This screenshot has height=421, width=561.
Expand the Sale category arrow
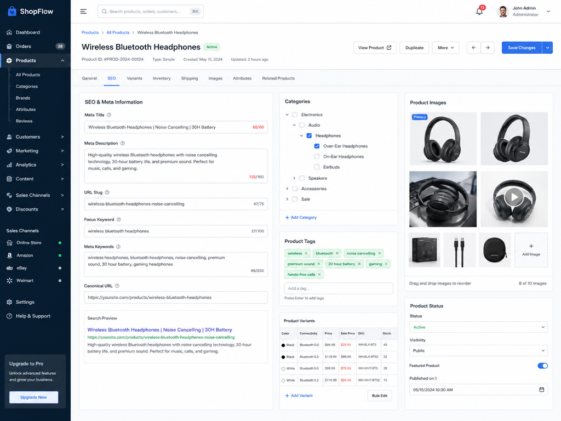point(287,199)
